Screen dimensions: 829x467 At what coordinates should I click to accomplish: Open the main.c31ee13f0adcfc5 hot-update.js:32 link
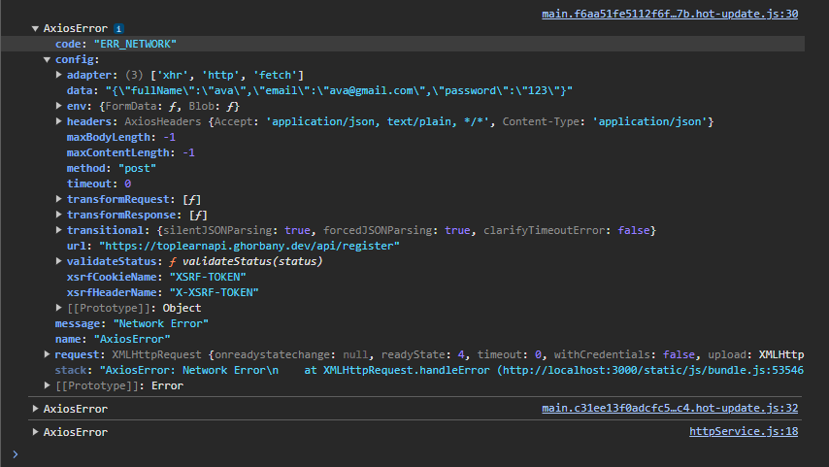pyautogui.click(x=670, y=409)
